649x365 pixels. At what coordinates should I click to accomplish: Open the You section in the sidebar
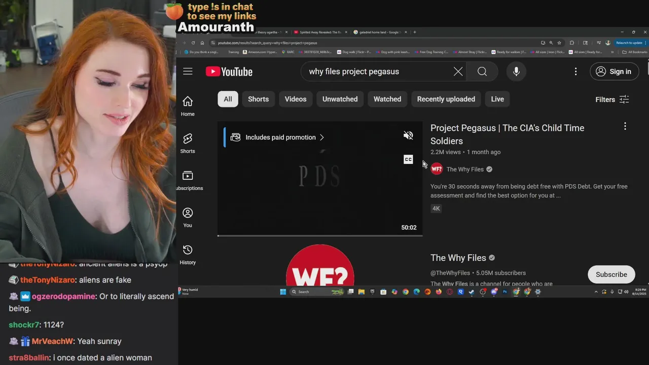coord(188,217)
